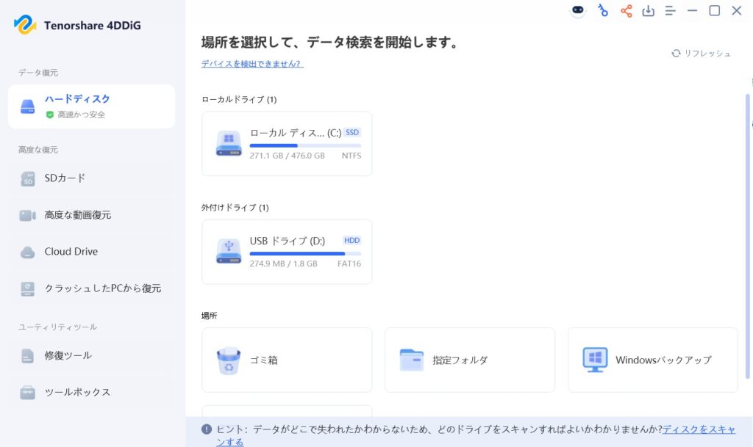Viewport: 753px width, 447px height.
Task: Click the USB drive icon for D:
Action: coord(229,251)
